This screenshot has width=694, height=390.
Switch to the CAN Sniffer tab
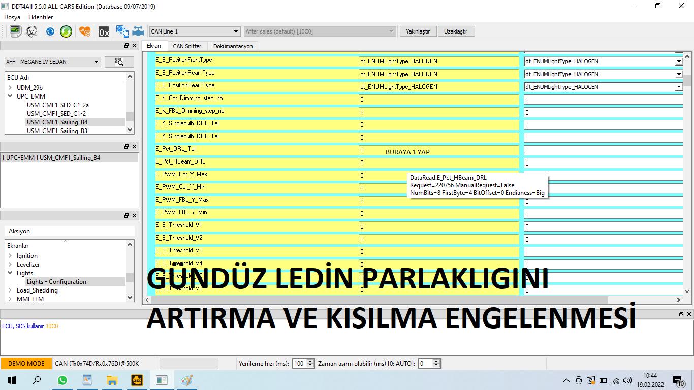coord(186,46)
